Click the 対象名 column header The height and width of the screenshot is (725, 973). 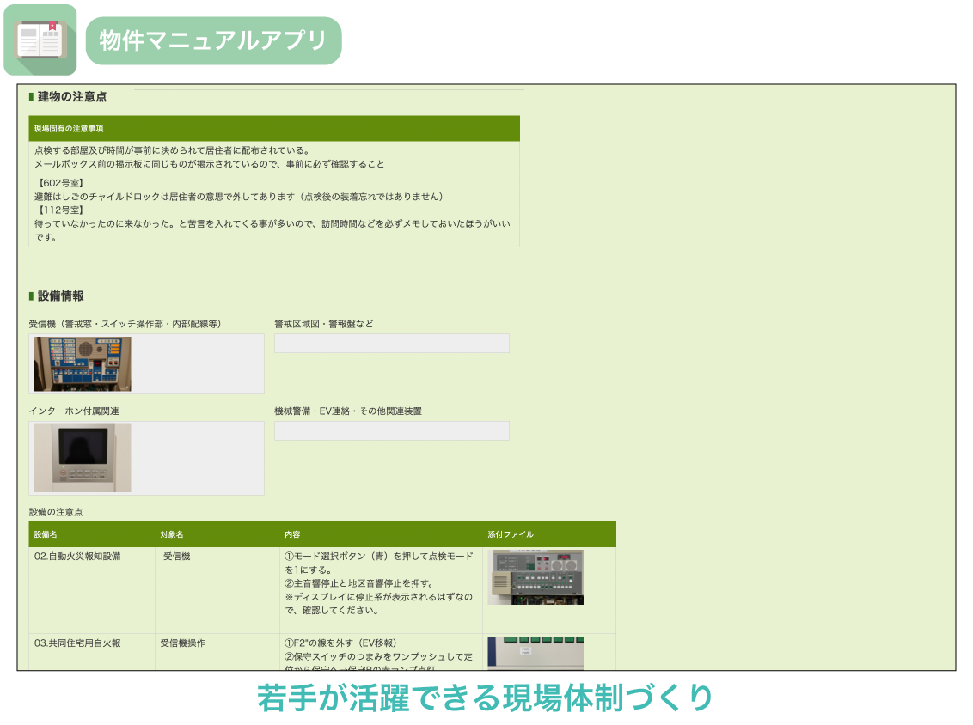tap(217, 534)
